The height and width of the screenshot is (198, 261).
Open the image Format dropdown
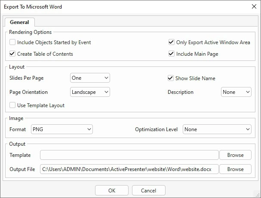click(x=62, y=129)
